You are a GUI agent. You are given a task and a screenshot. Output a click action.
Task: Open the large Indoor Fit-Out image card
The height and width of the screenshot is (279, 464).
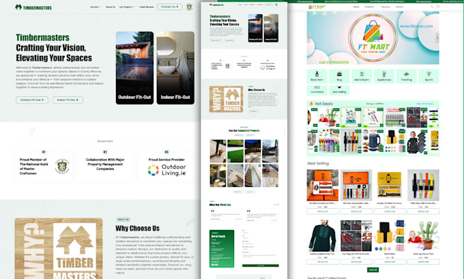pyautogui.click(x=175, y=68)
